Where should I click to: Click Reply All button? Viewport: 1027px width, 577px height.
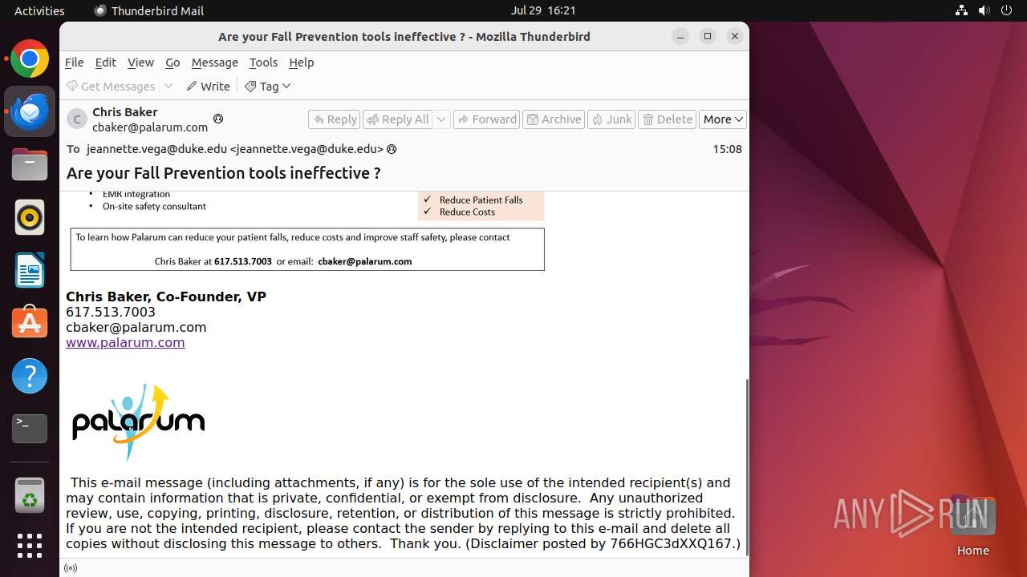point(397,119)
